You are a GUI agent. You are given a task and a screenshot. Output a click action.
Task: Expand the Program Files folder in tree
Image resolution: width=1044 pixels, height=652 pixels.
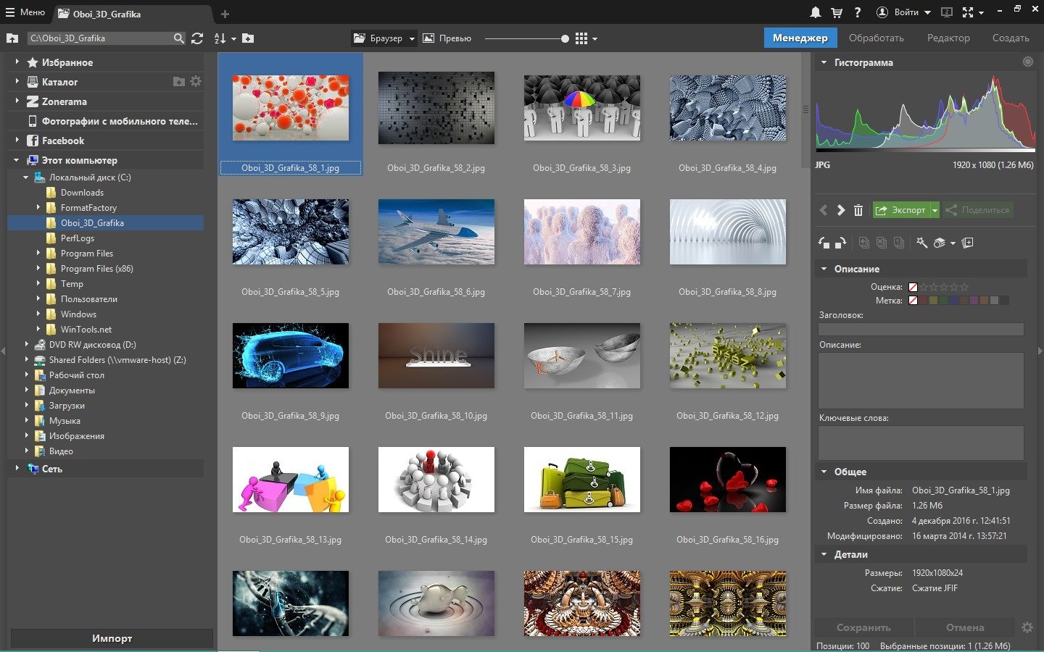pyautogui.click(x=38, y=254)
